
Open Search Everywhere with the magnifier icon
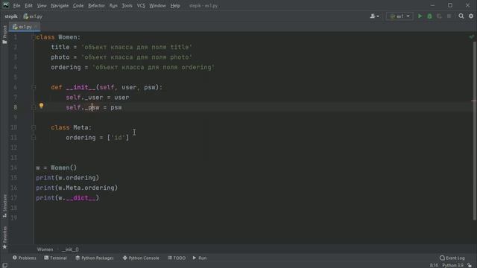[x=461, y=16]
